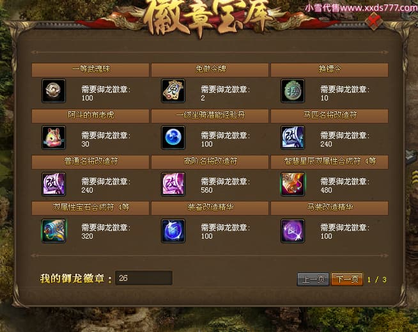The image size is (418, 332).
Task: Click the 我的御龙徽章 count field
Action: pyautogui.click(x=144, y=278)
